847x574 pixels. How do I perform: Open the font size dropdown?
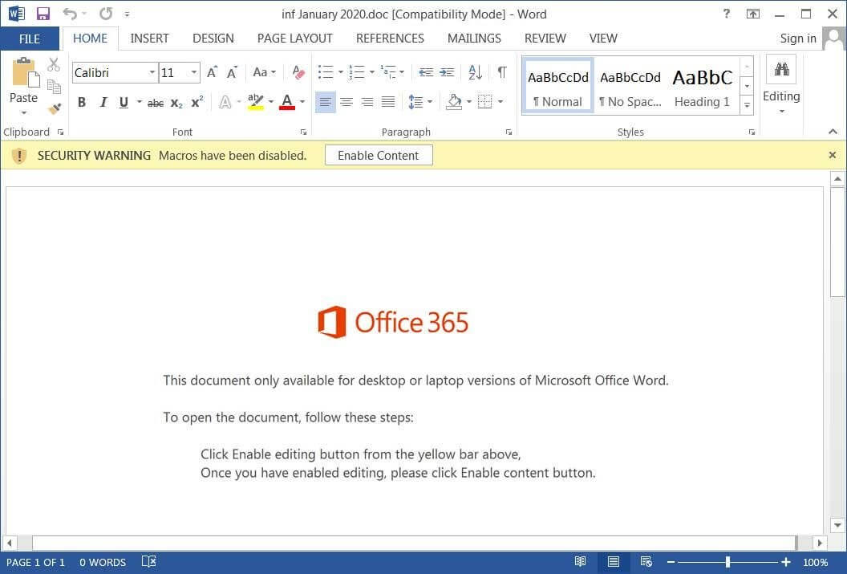tap(194, 72)
